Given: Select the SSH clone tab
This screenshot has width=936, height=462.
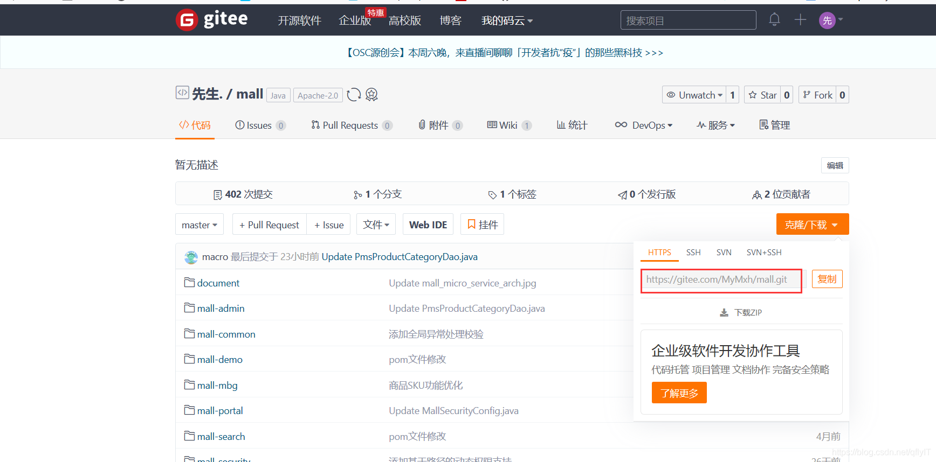Looking at the screenshot, I should coord(693,252).
